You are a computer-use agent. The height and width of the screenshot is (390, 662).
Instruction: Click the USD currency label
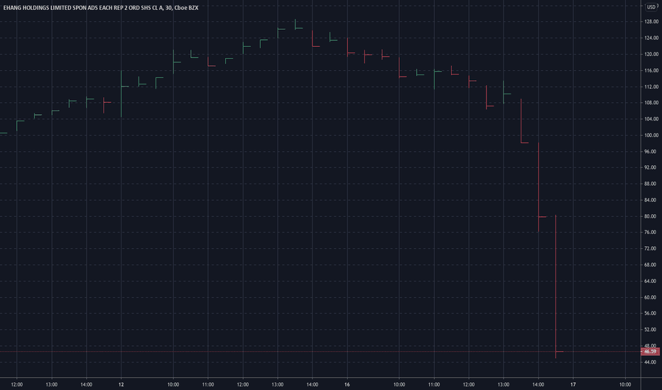651,7
